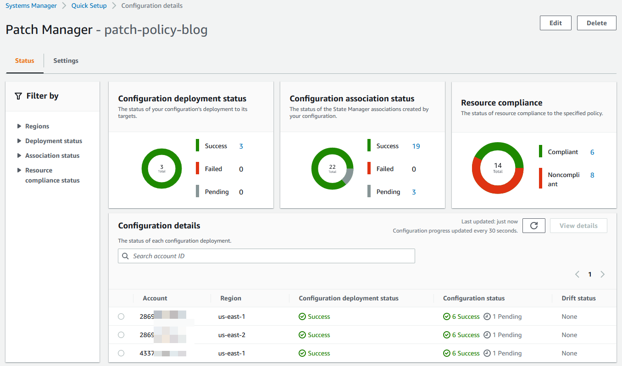Click the next page arrow in pagination
The height and width of the screenshot is (366, 622).
(602, 274)
